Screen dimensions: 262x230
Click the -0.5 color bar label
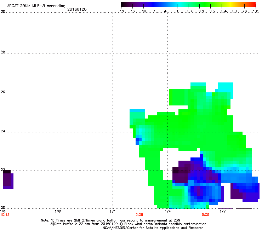[x=211, y=11]
